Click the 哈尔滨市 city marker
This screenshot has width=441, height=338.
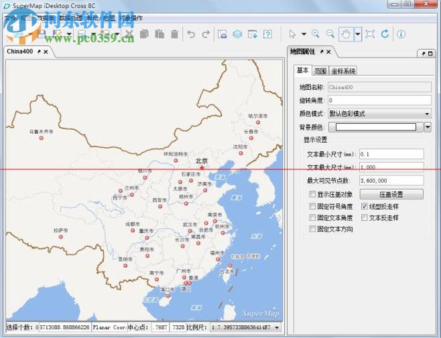click(257, 122)
